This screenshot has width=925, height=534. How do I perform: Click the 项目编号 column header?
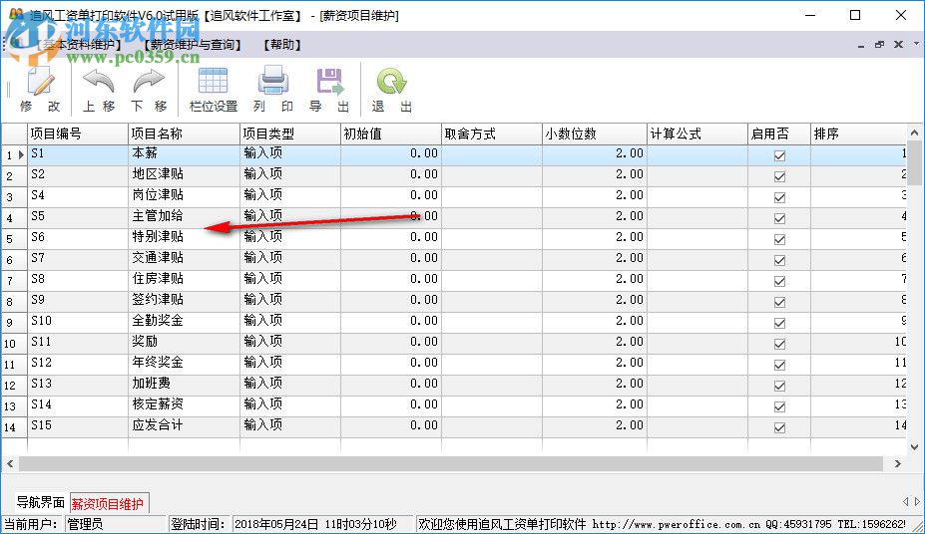click(x=78, y=133)
